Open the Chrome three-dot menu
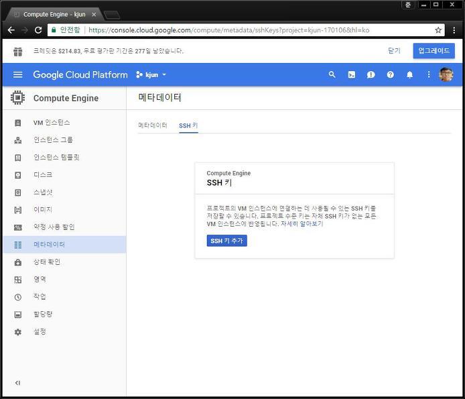 (454, 30)
